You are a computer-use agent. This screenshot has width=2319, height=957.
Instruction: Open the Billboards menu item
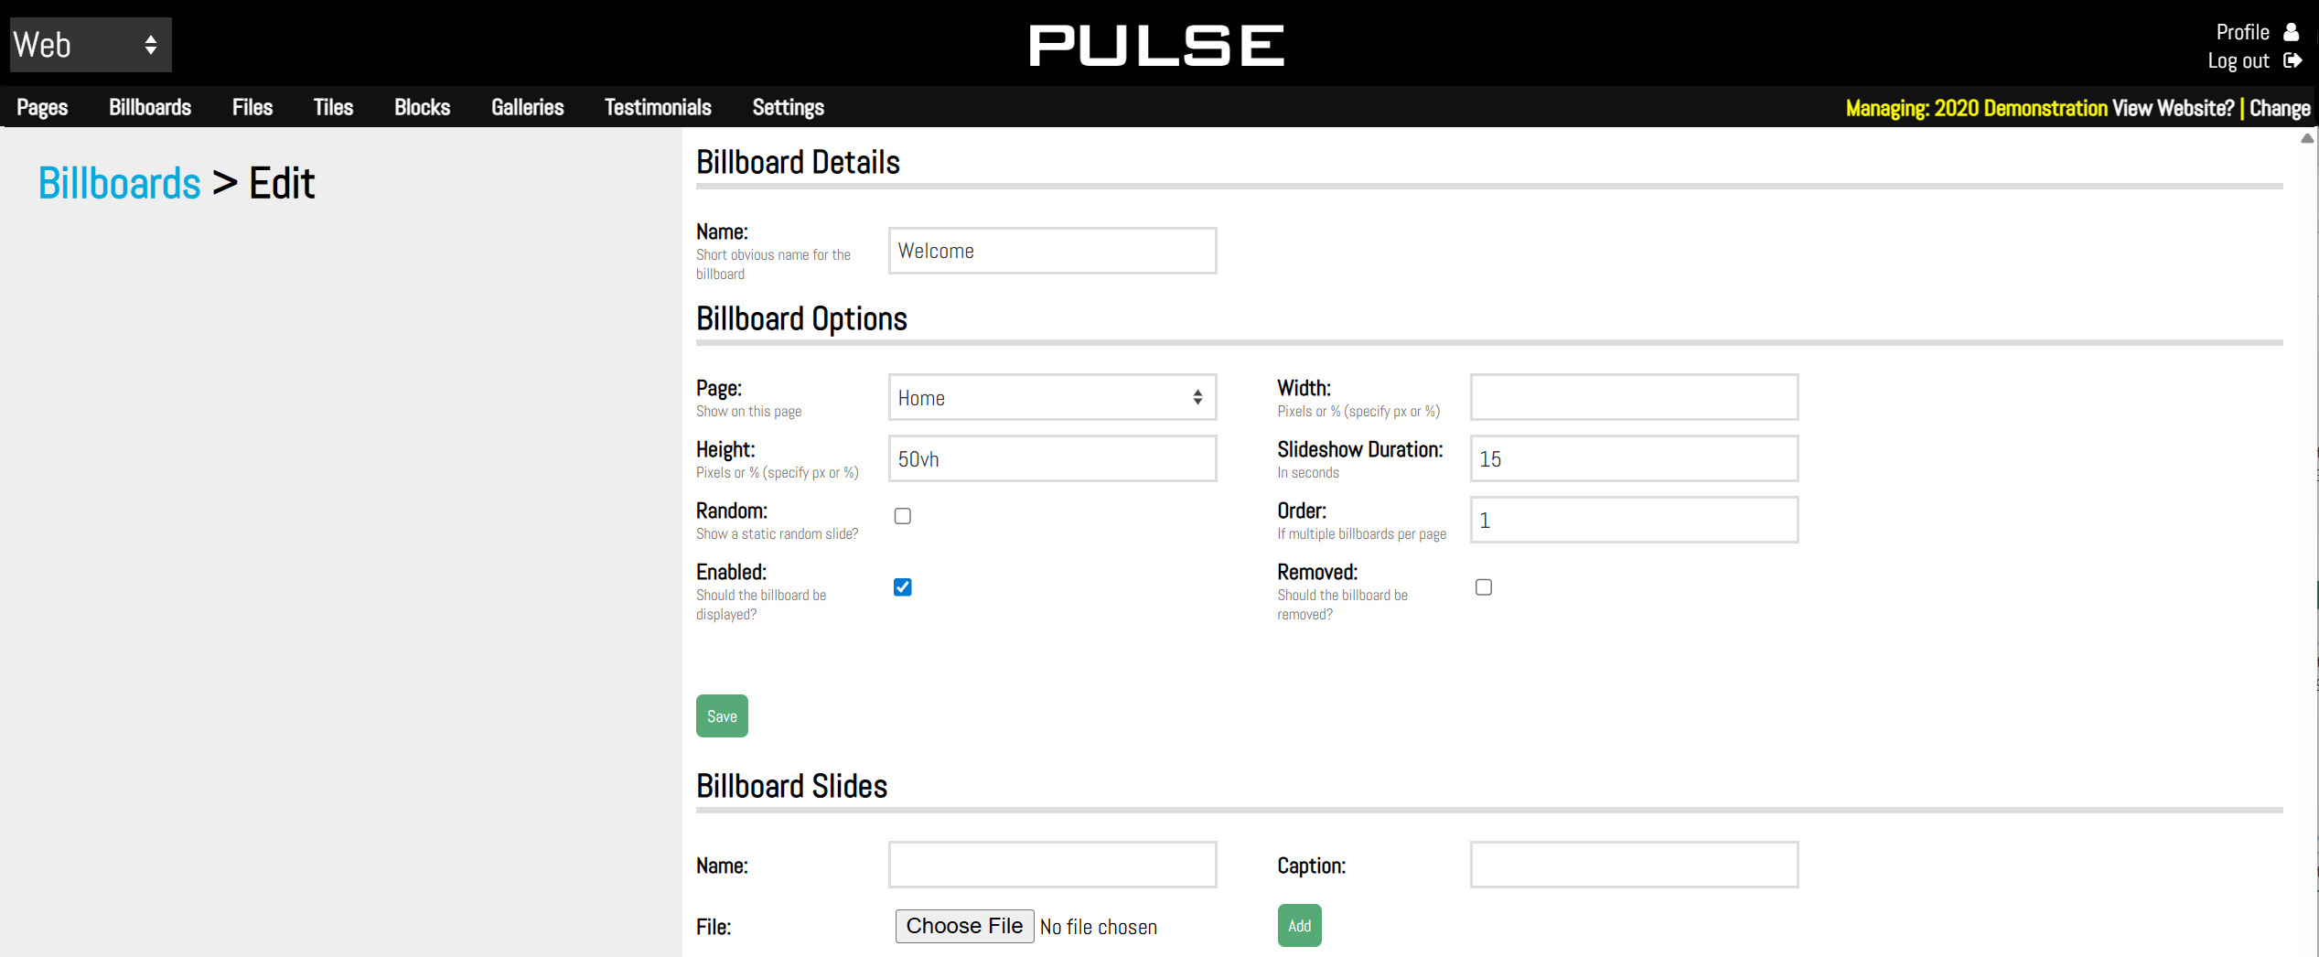[x=150, y=107]
